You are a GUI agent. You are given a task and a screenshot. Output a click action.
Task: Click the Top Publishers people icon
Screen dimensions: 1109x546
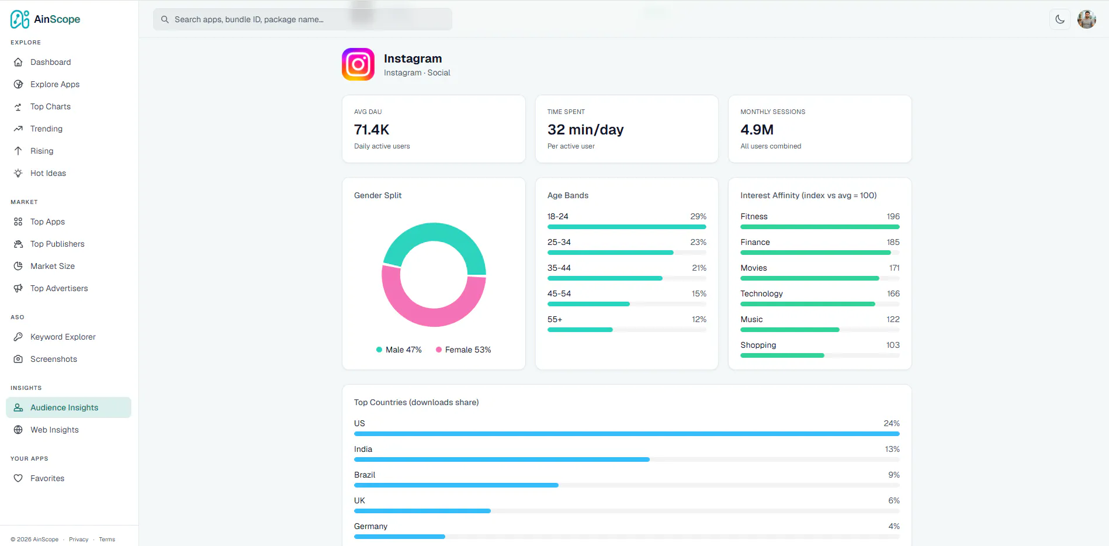pyautogui.click(x=18, y=244)
